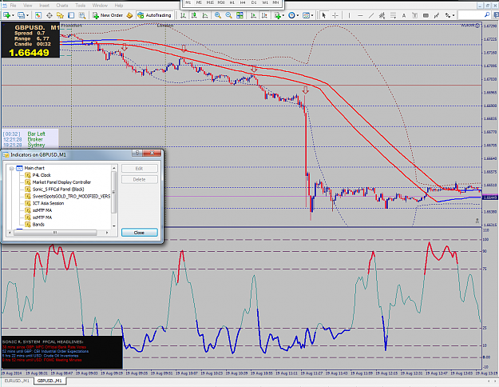Switch timeframe to H4
The height and width of the screenshot is (387, 499).
(x=243, y=2)
